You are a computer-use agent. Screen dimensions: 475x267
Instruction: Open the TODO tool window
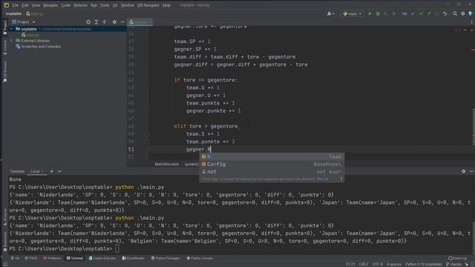[31, 258]
